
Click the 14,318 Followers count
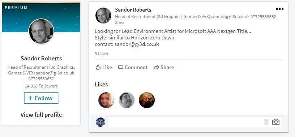(x=41, y=86)
